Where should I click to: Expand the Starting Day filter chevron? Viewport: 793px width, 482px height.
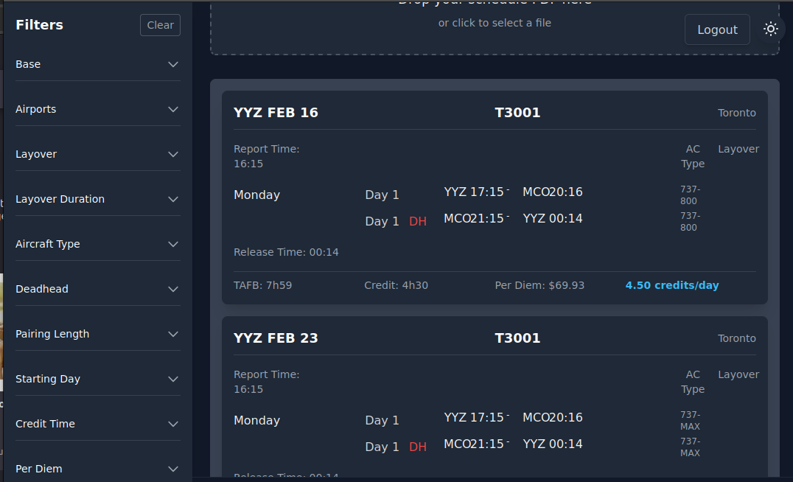tap(173, 379)
